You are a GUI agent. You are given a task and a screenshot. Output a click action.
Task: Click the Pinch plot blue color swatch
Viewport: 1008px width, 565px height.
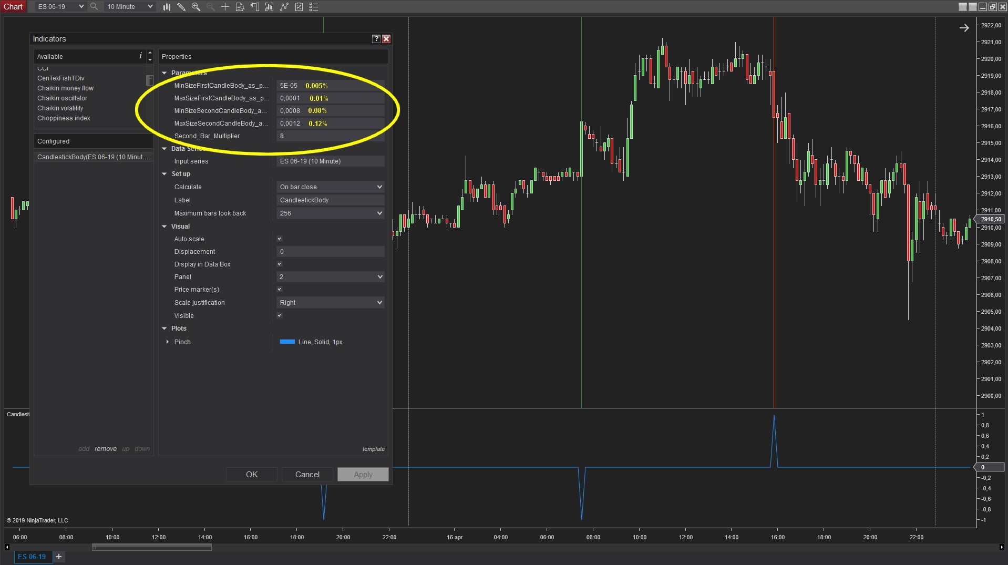(287, 342)
